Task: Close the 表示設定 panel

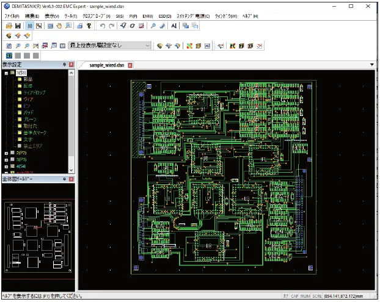Action: 71,65
